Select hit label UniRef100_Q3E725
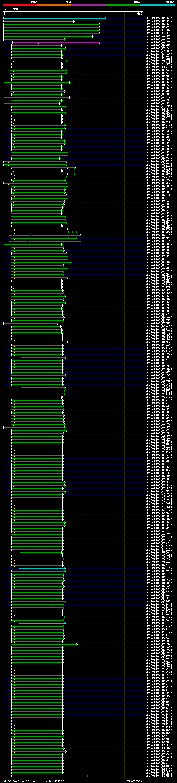Screen dimensions: 177x783 coord(159,284)
